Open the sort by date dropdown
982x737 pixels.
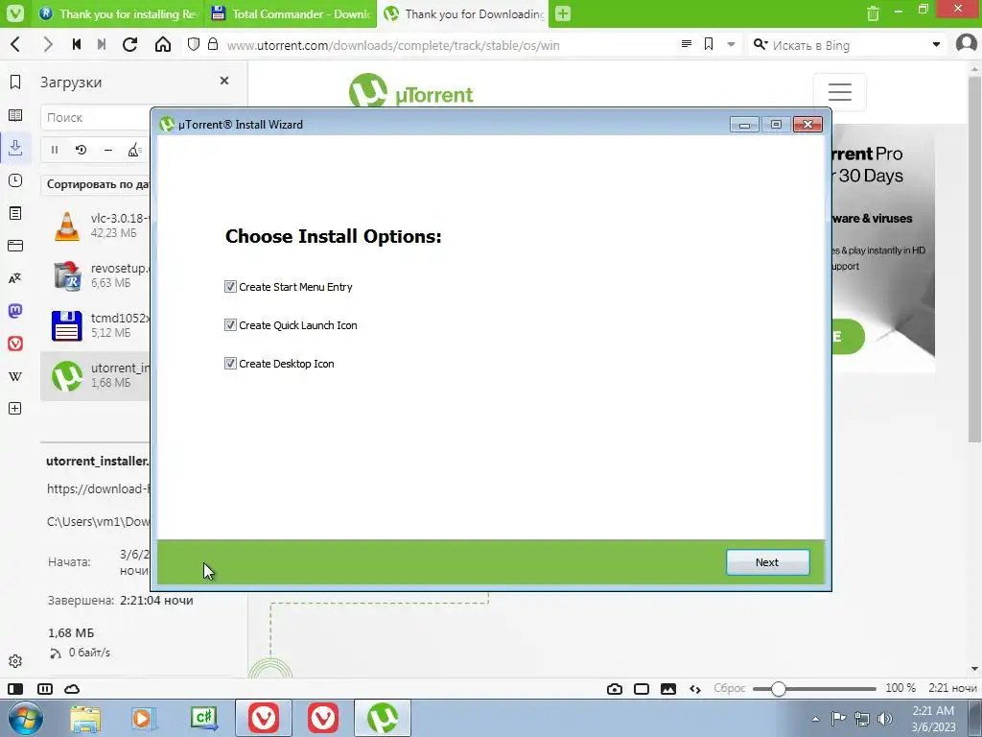point(96,184)
